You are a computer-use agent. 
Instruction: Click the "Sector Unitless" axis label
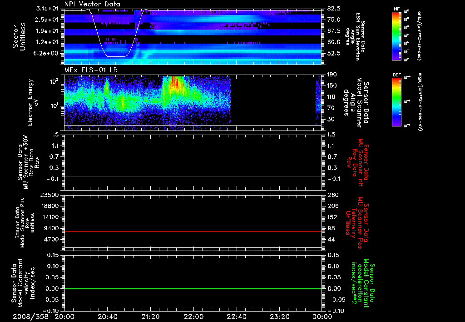click(19, 36)
